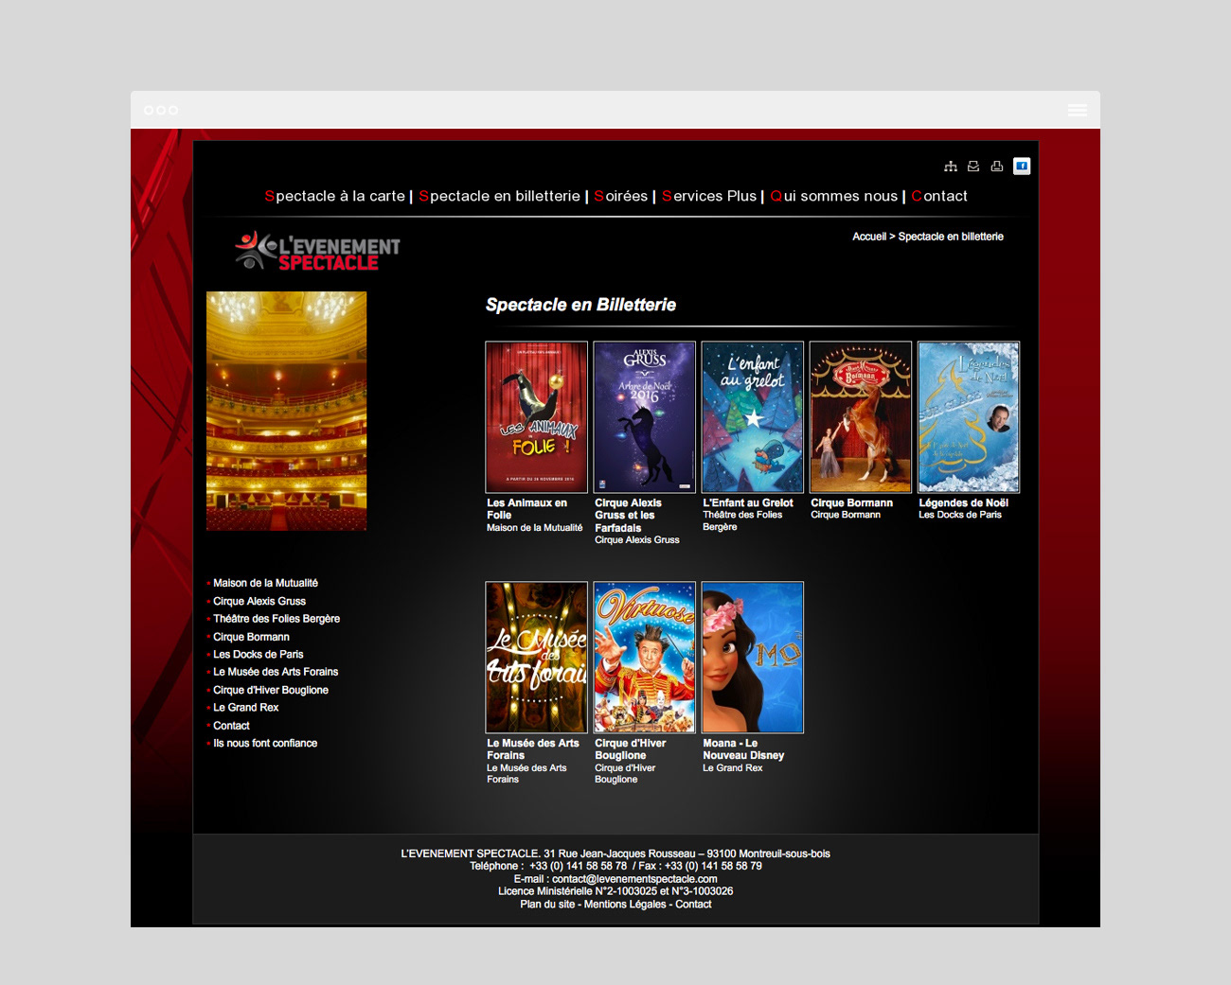The height and width of the screenshot is (985, 1231).
Task: Open Musée des Arts Forains poster
Action: (x=537, y=658)
